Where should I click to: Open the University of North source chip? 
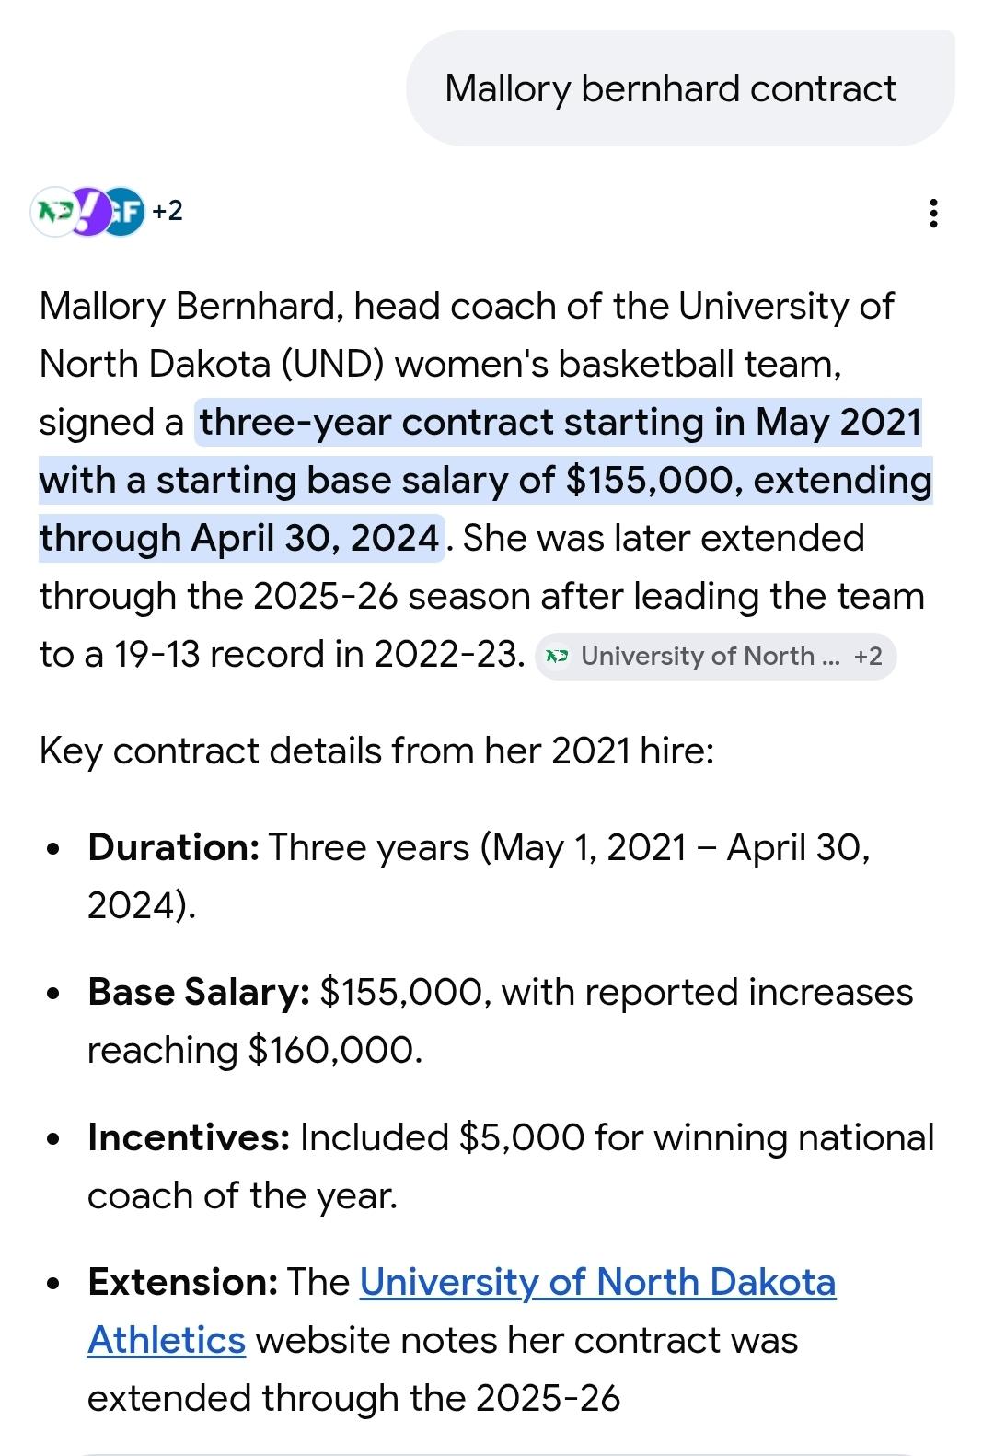coord(698,656)
